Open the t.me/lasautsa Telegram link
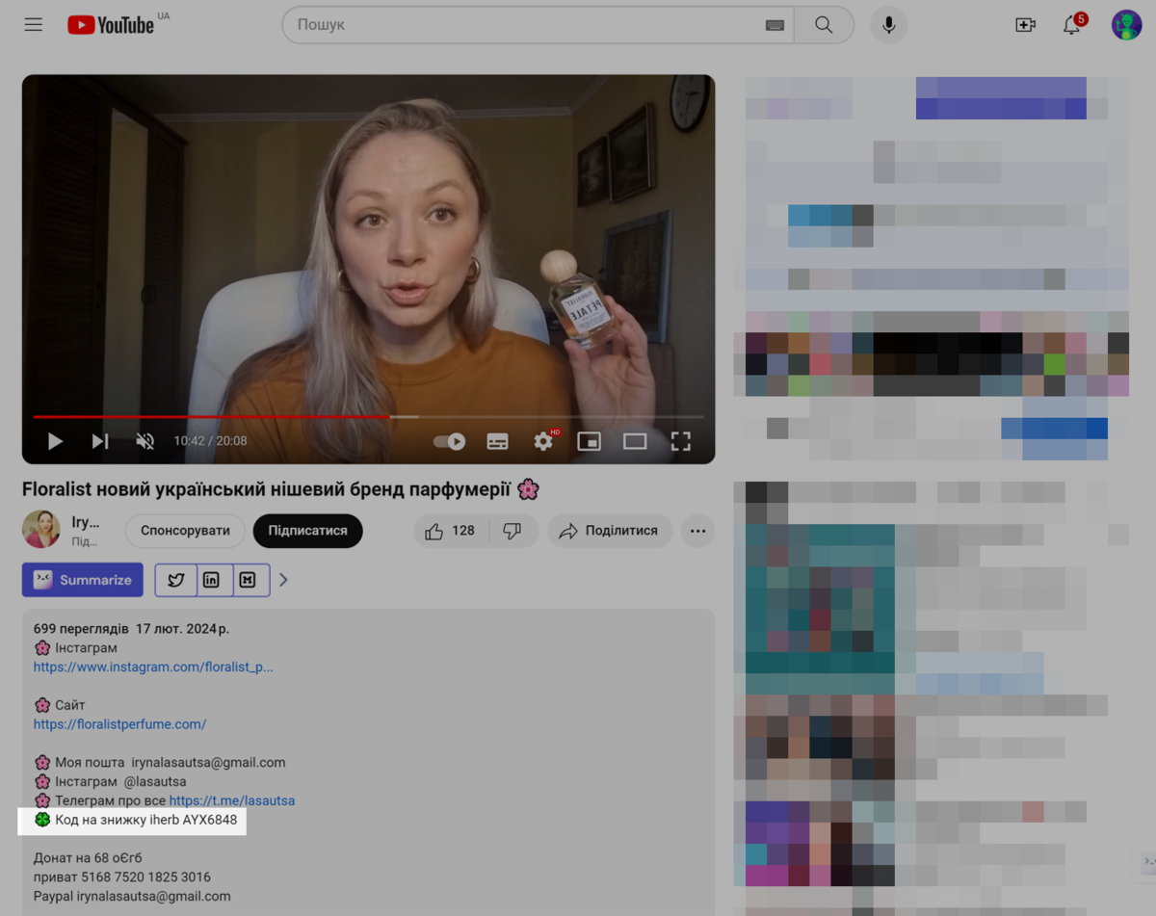The width and height of the screenshot is (1156, 916). [x=232, y=800]
